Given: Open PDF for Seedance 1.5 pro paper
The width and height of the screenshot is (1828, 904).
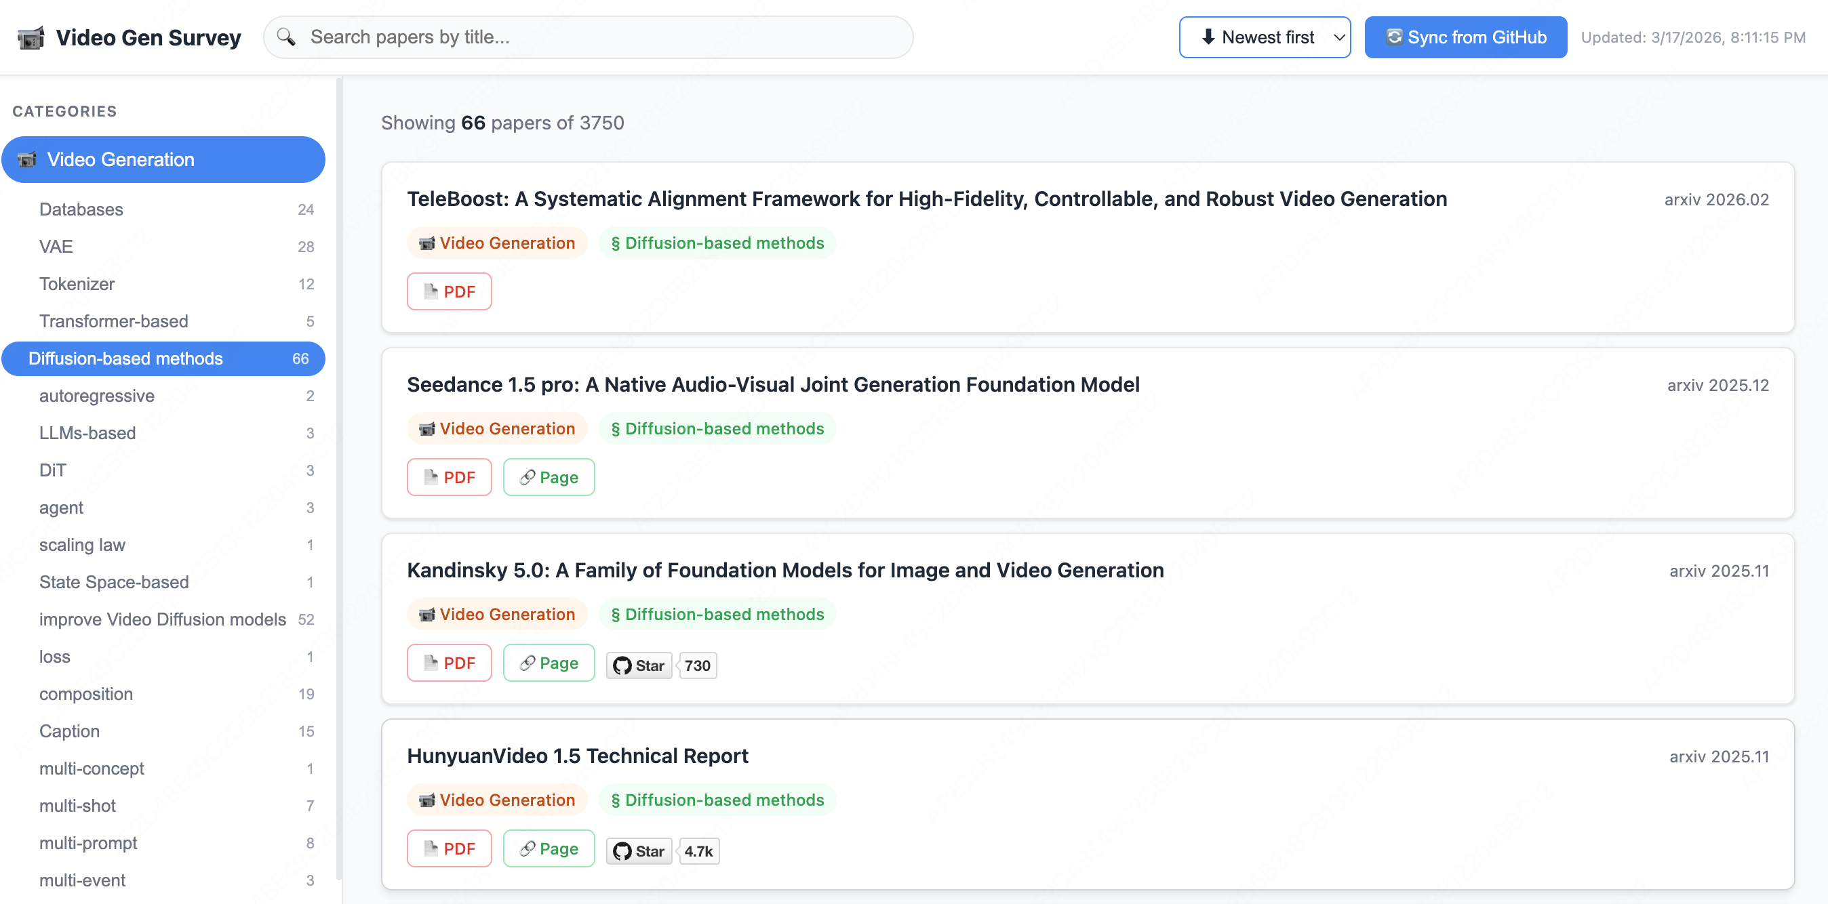Looking at the screenshot, I should [449, 477].
